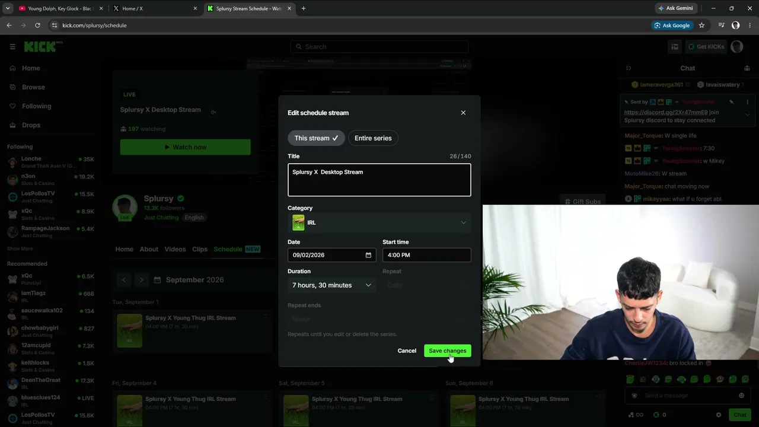This screenshot has height=427, width=759.
Task: Go to Home in the Kick sidebar
Action: tap(31, 68)
